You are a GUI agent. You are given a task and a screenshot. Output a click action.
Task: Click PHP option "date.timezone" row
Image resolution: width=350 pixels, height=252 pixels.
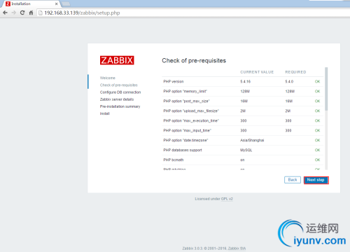[243, 140]
